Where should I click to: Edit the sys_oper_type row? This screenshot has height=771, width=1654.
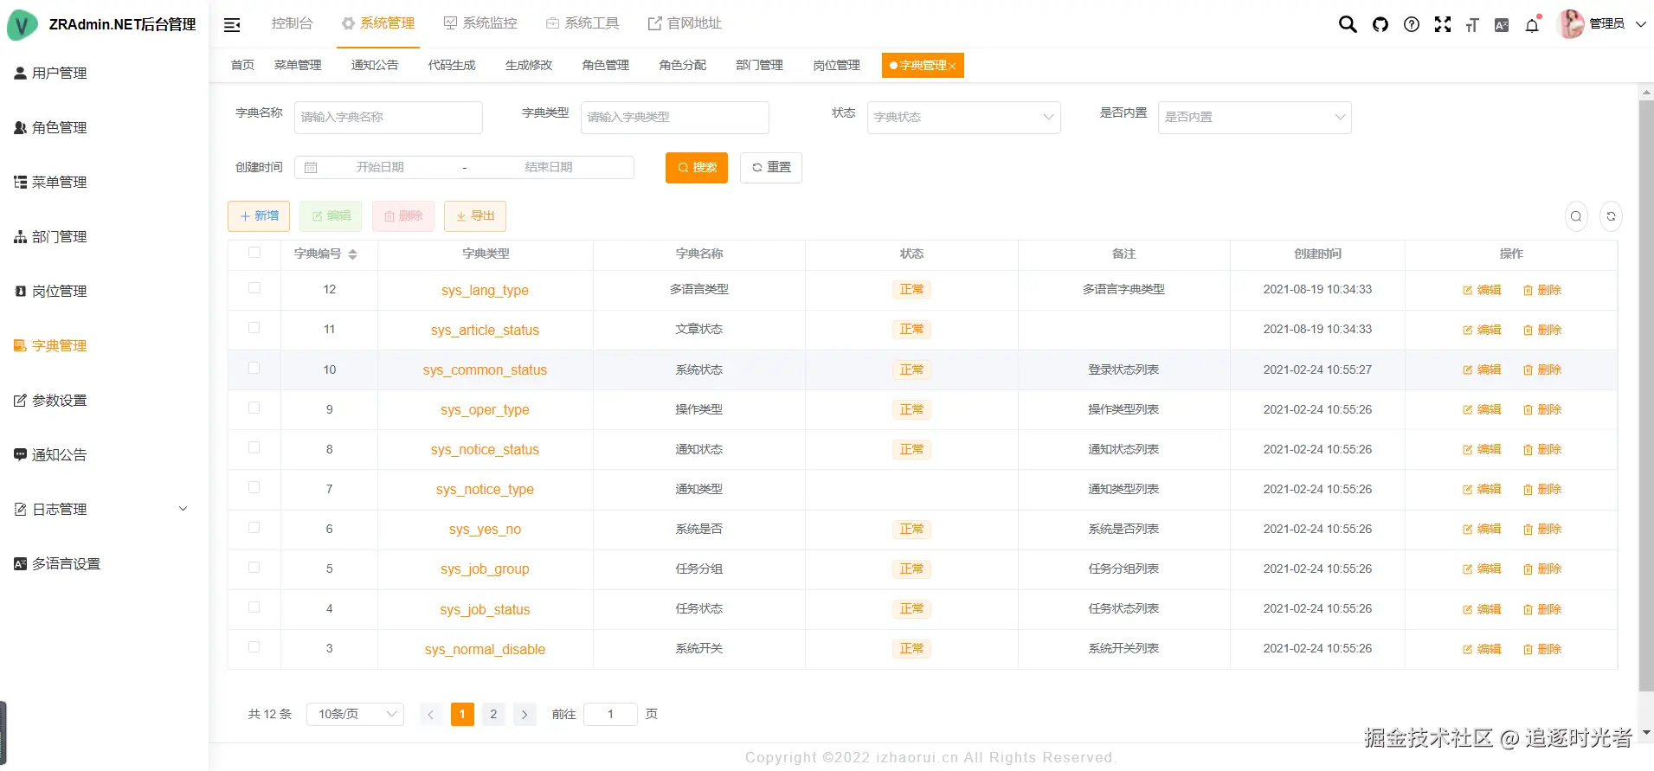[x=1482, y=409]
